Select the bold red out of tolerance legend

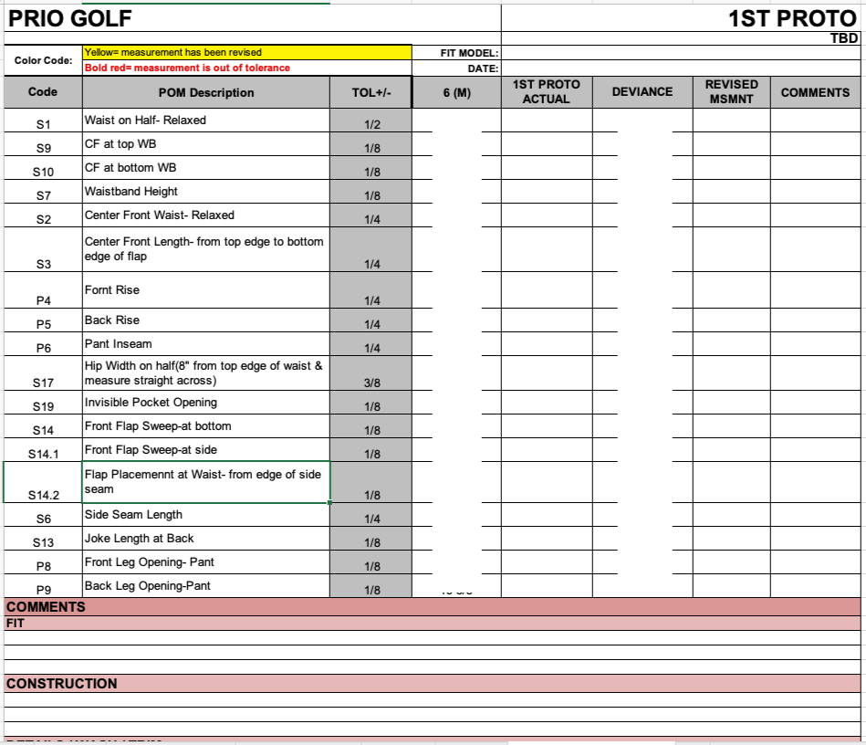pyautogui.click(x=246, y=68)
